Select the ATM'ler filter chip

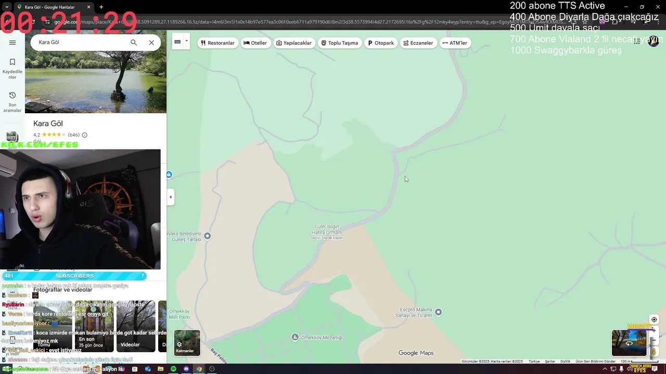point(455,43)
